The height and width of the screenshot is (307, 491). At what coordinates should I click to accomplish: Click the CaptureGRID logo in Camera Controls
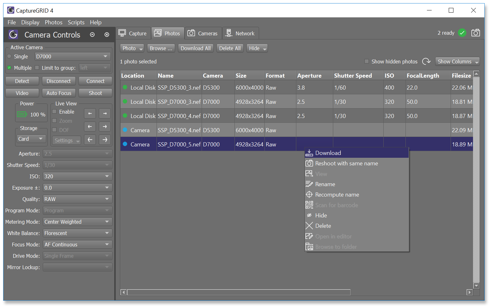point(13,35)
